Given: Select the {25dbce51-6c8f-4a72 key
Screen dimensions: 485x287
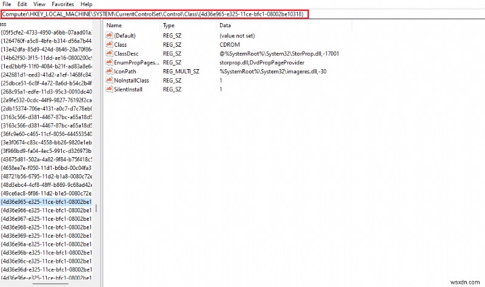Looking at the screenshot, I should coord(46,83).
